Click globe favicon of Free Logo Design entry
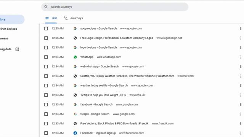This screenshot has height=137, width=244. pyautogui.click(x=75, y=38)
